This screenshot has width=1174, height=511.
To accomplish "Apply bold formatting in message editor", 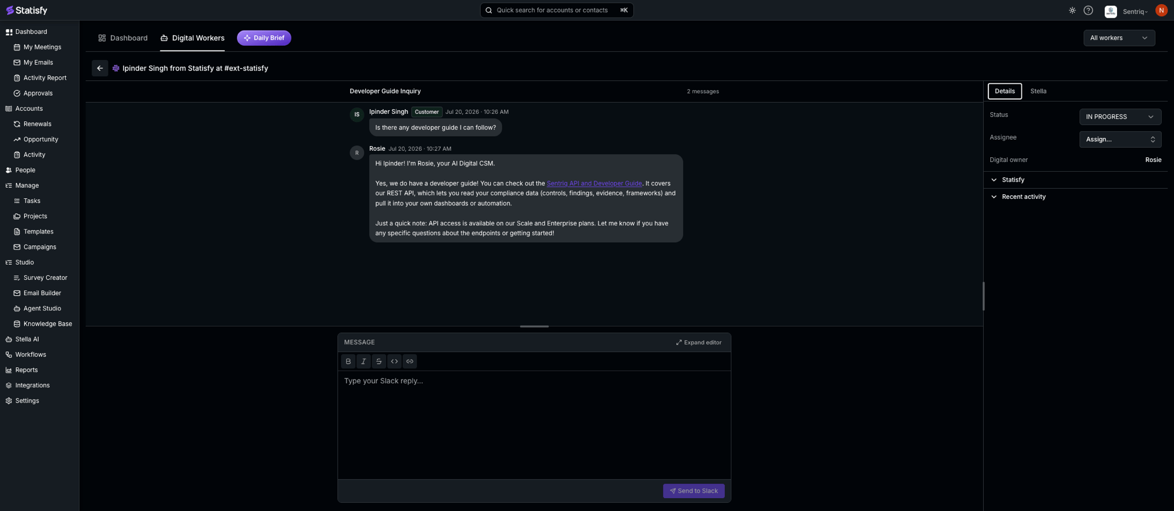I will (348, 361).
